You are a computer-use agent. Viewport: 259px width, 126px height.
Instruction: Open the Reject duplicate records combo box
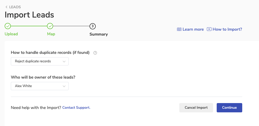coord(36,61)
